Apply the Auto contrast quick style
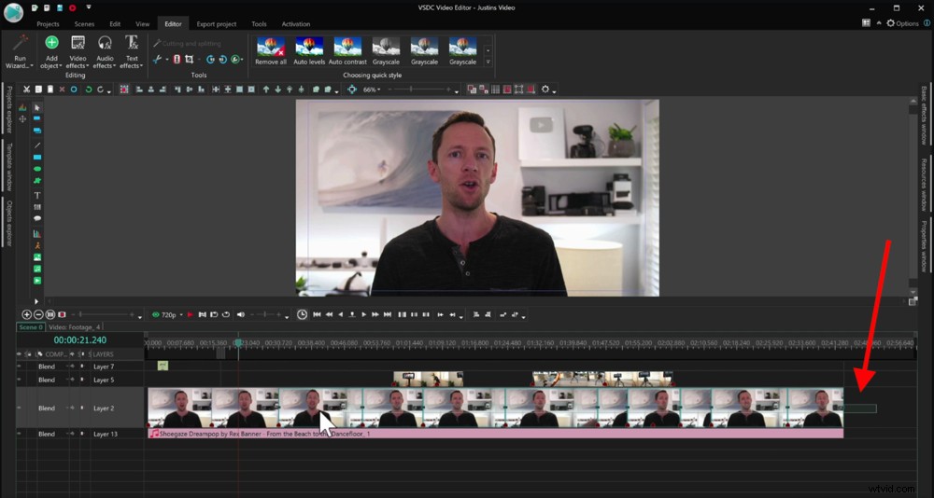The height and width of the screenshot is (498, 934). (x=347, y=50)
